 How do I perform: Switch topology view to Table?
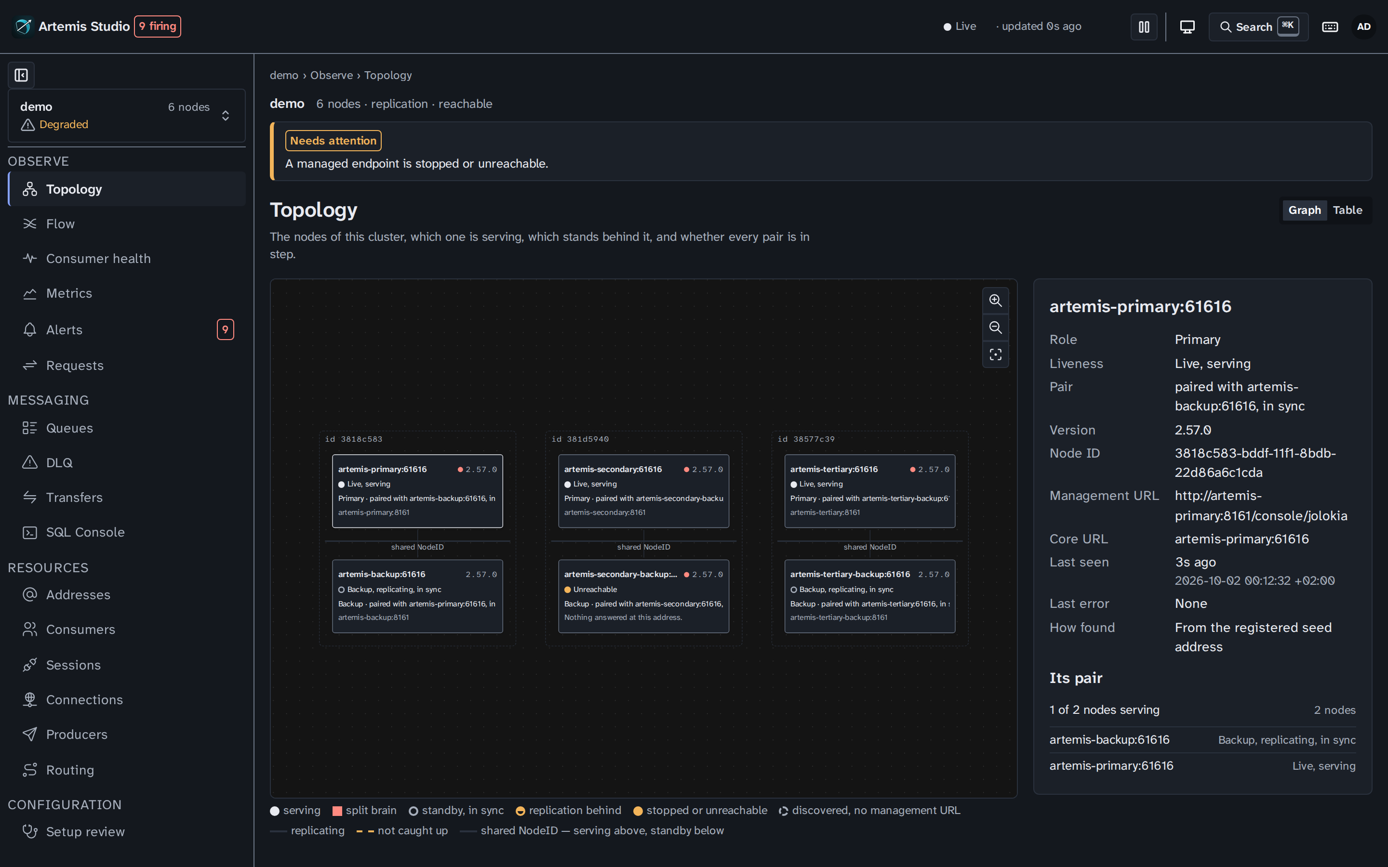pyautogui.click(x=1348, y=210)
